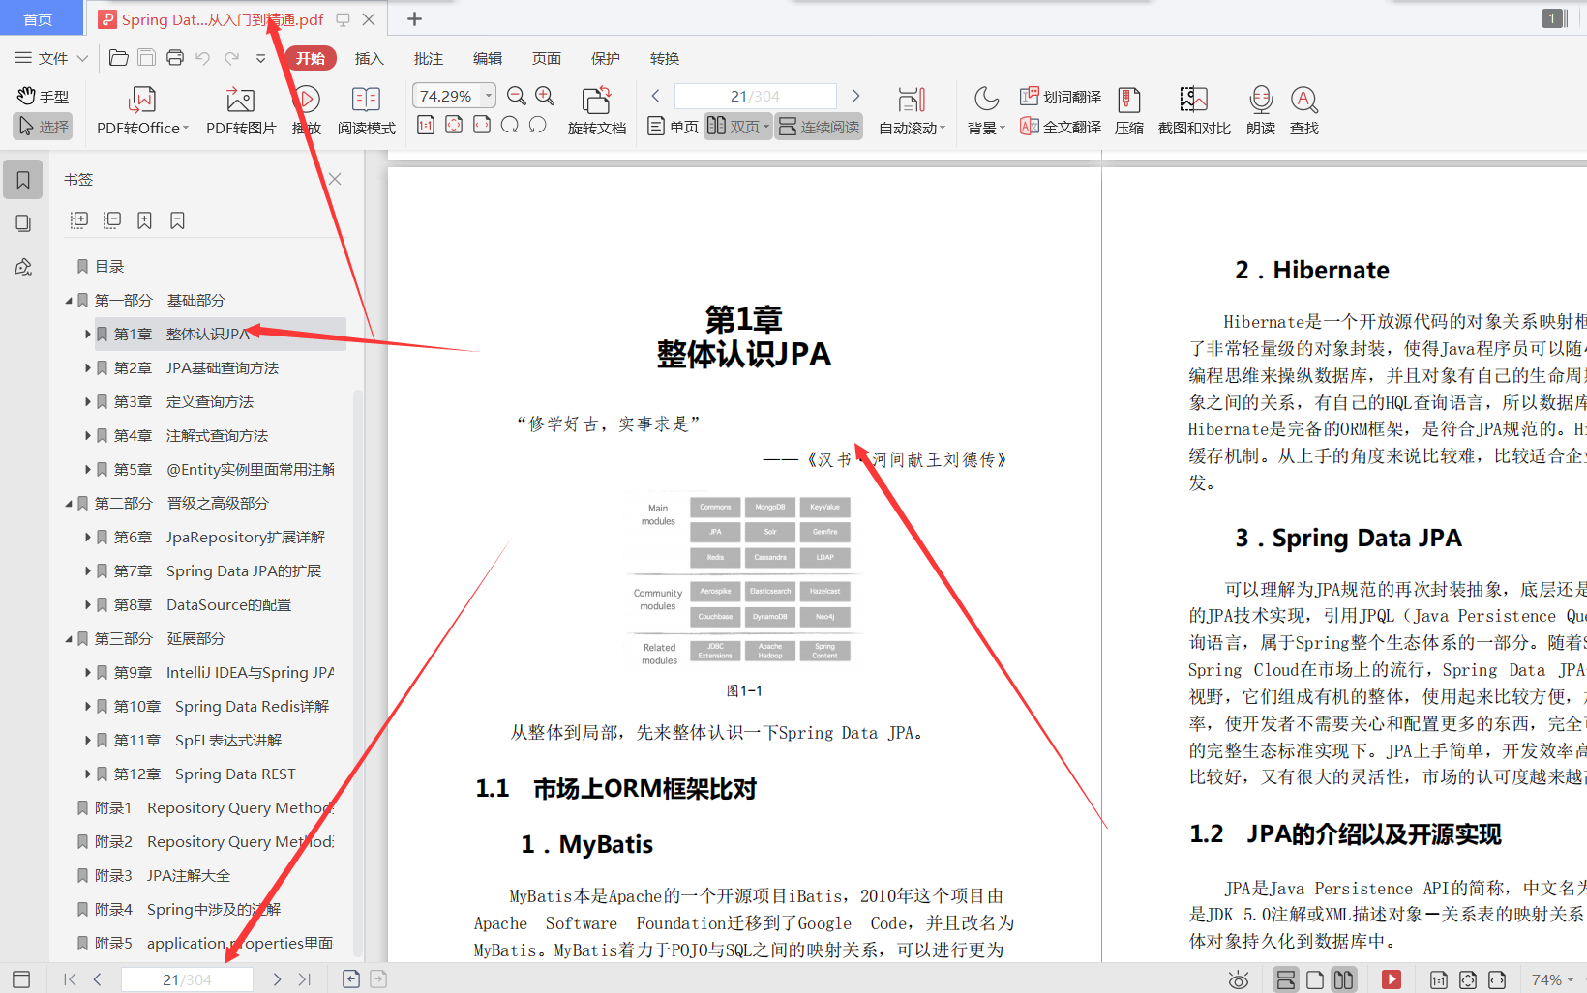The width and height of the screenshot is (1587, 993).
Task: Zoom out using the magnifier minus icon
Action: click(517, 96)
